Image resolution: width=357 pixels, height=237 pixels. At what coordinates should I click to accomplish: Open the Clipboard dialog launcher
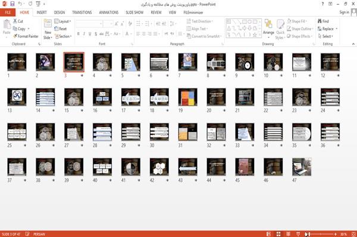click(39, 44)
